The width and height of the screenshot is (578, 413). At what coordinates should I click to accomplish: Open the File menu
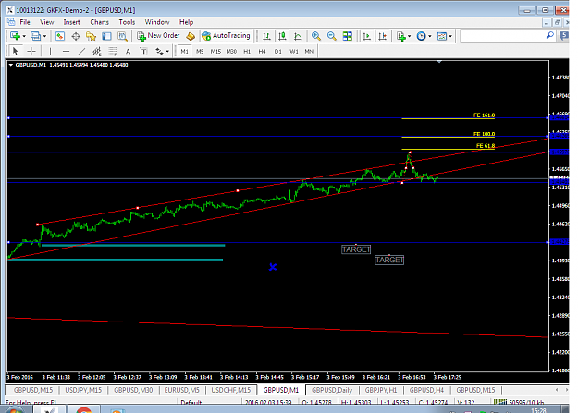click(25, 22)
